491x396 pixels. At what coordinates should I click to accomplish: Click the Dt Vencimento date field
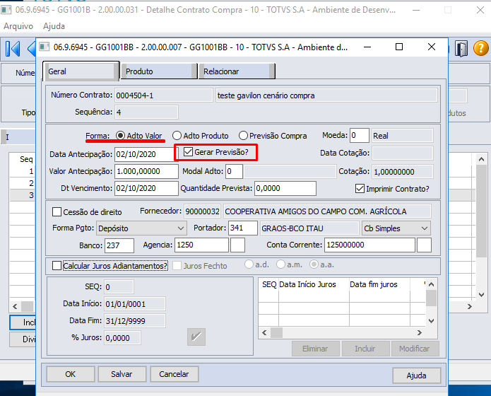pyautogui.click(x=146, y=188)
